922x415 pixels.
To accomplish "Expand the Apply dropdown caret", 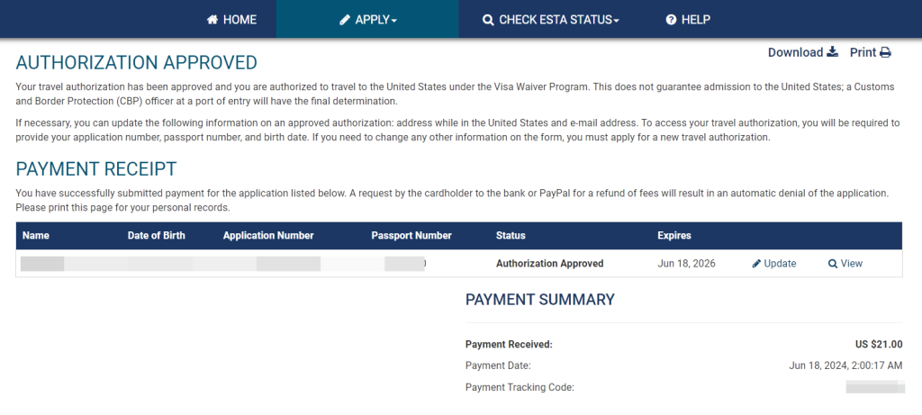I will click(394, 21).
